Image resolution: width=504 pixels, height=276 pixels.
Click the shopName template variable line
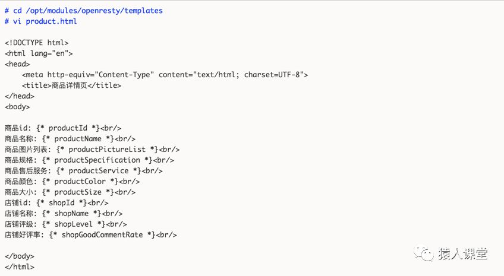(x=63, y=214)
